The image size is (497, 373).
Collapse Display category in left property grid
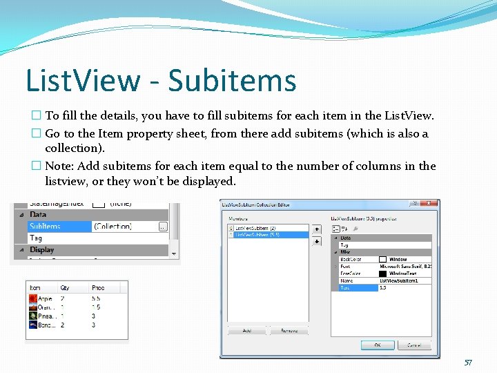click(21, 250)
